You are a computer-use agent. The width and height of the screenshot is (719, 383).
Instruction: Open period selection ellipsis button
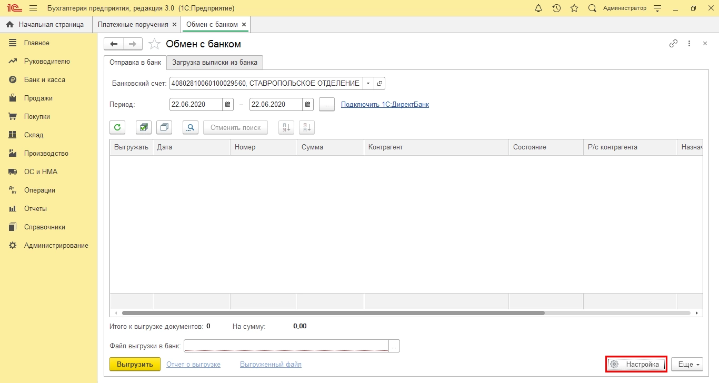point(327,104)
